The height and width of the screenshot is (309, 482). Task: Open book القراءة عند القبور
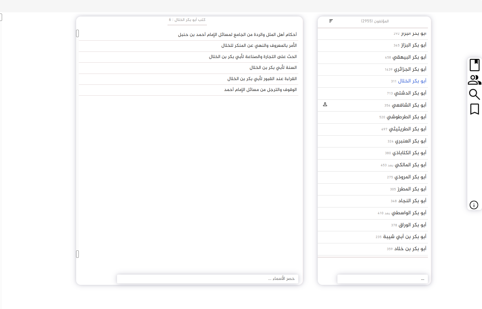point(188,79)
